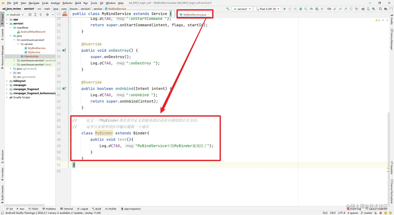Image resolution: width=394 pixels, height=215 pixels.
Task: Switch to the MyBindService.java editor tab
Action: (194, 15)
